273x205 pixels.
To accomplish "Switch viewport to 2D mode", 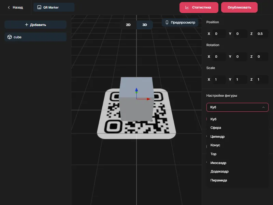I will tap(128, 25).
